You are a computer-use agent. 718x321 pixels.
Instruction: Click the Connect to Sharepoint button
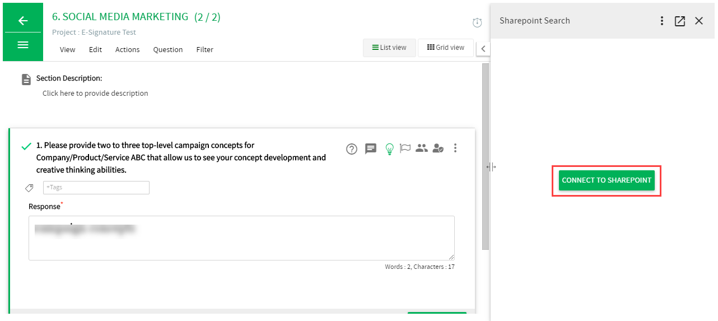coord(607,180)
